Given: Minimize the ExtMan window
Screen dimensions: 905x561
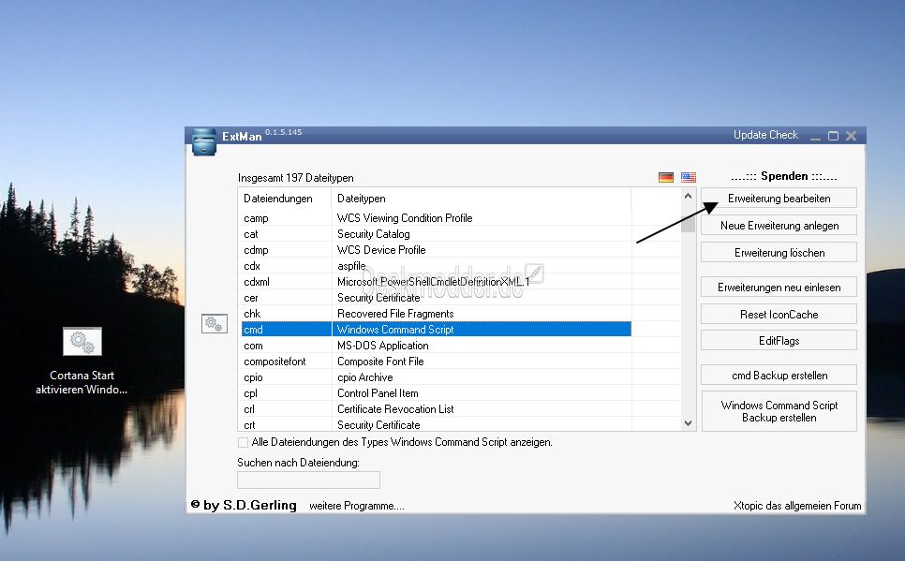Looking at the screenshot, I should click(815, 136).
